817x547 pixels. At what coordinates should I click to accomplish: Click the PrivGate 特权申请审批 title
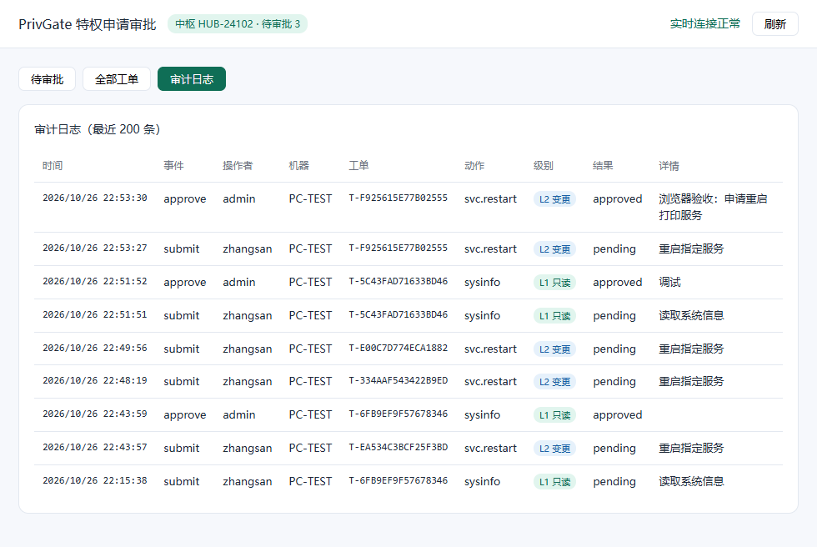click(x=88, y=24)
